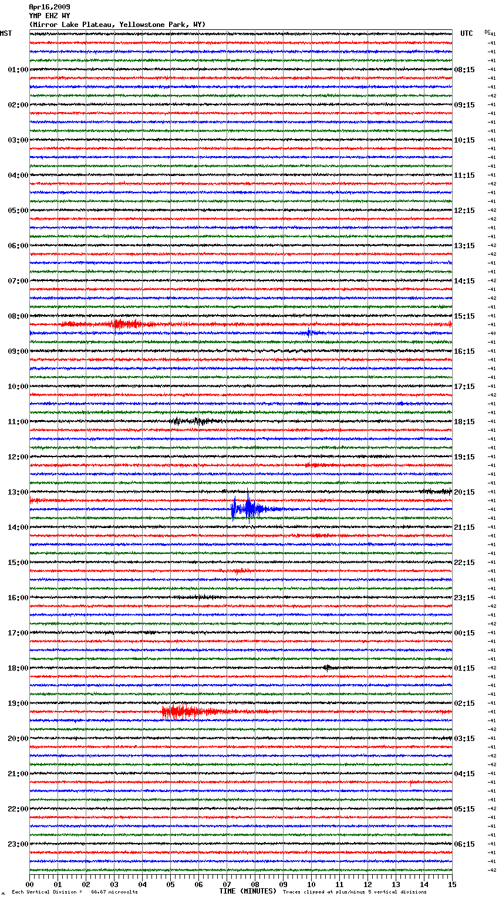Click the UTC time zone label
The height and width of the screenshot is (900, 499).
click(x=467, y=33)
